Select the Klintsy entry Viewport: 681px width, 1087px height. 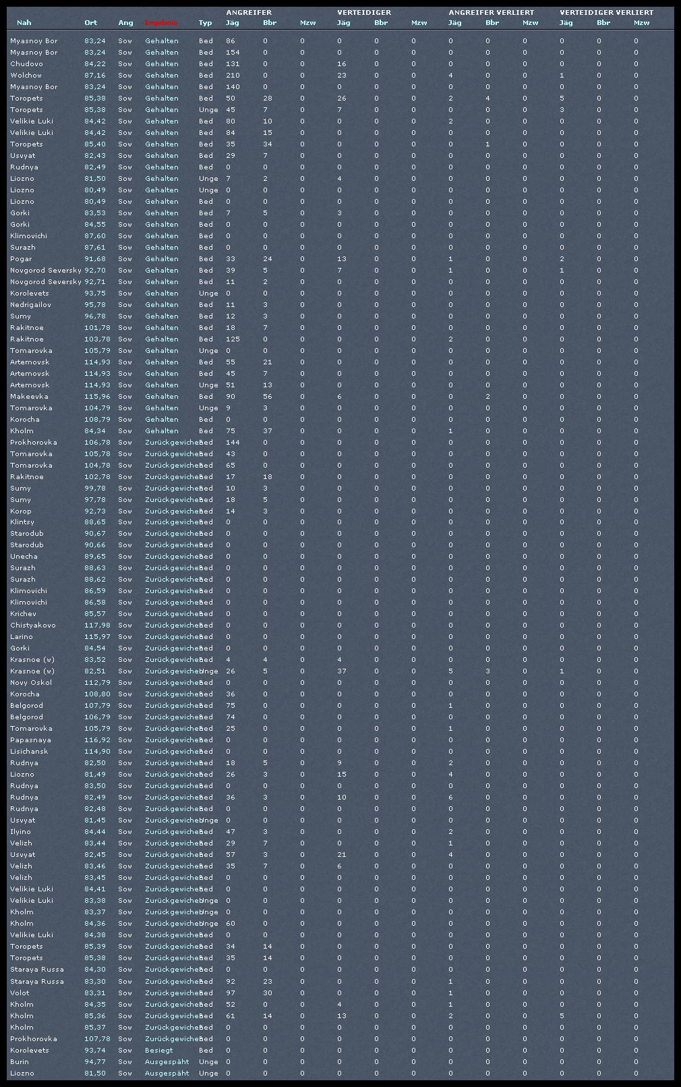pyautogui.click(x=22, y=522)
